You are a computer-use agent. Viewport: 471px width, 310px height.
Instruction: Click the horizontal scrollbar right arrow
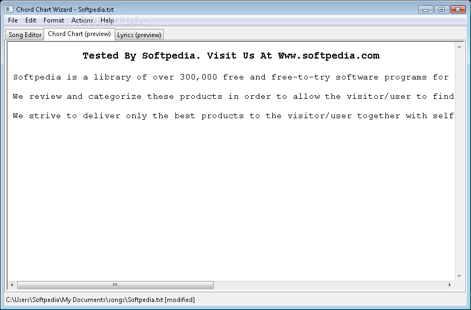pyautogui.click(x=449, y=285)
